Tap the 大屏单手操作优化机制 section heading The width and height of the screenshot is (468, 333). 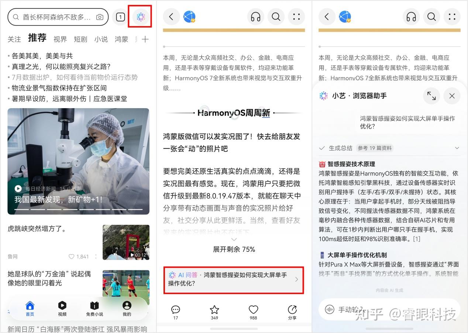(357, 255)
